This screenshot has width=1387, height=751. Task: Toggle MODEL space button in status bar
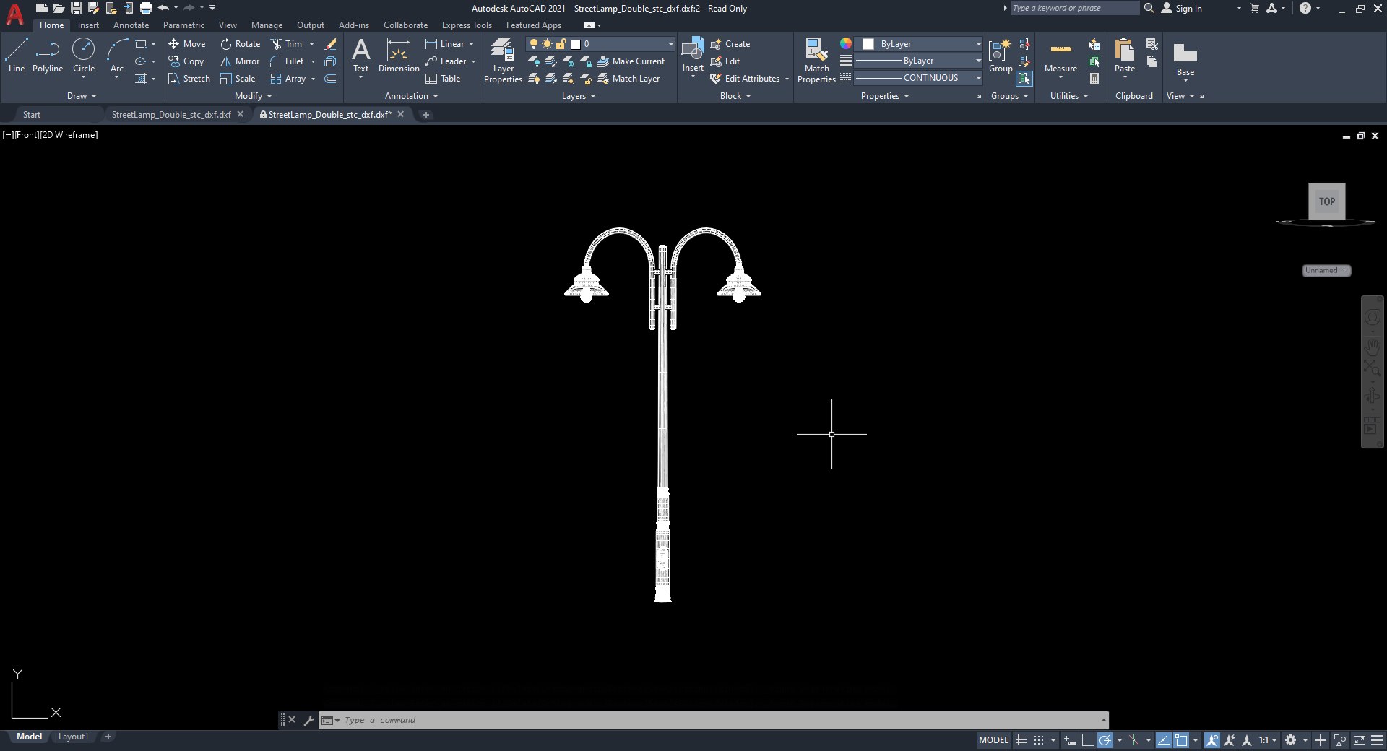[x=993, y=740]
